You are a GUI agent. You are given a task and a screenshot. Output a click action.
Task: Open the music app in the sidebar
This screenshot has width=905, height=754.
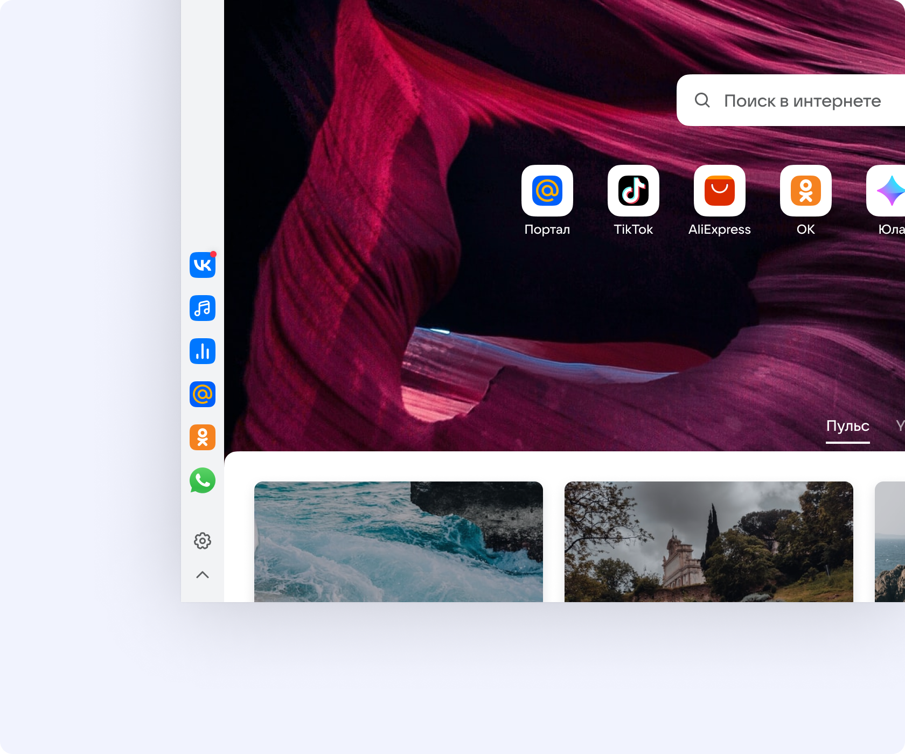203,308
